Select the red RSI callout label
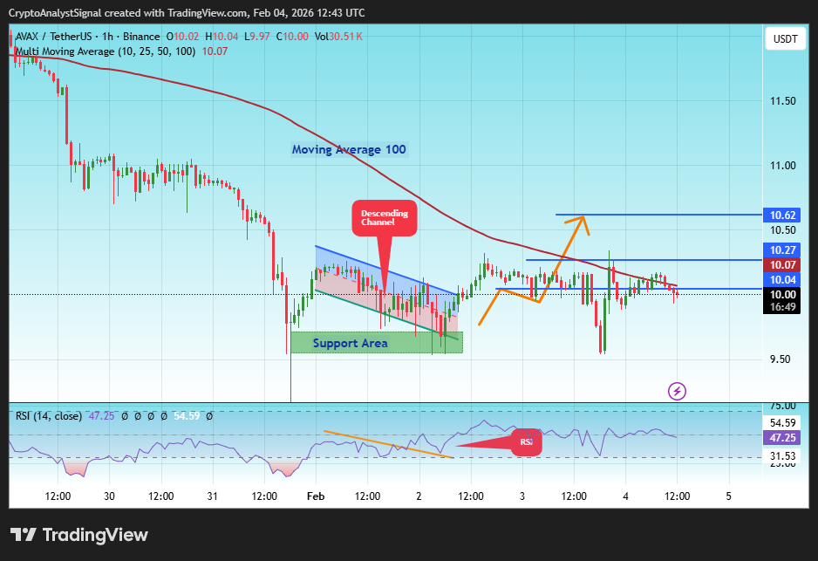This screenshot has width=818, height=561. [526, 442]
